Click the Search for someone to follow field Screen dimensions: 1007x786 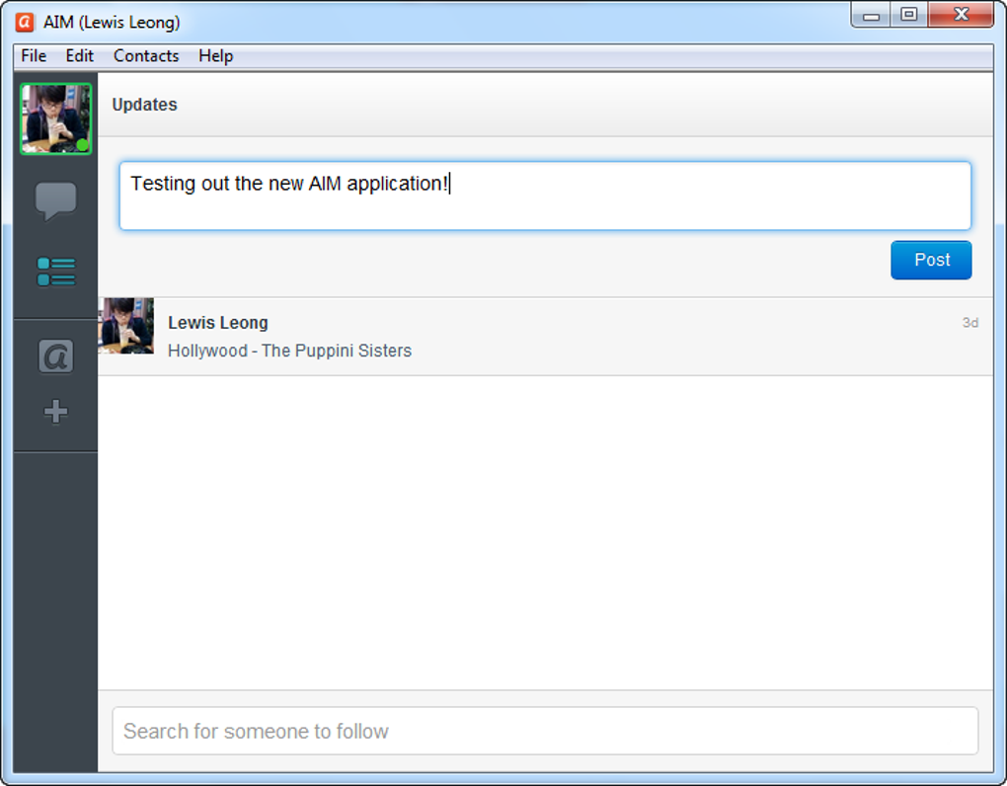click(545, 731)
